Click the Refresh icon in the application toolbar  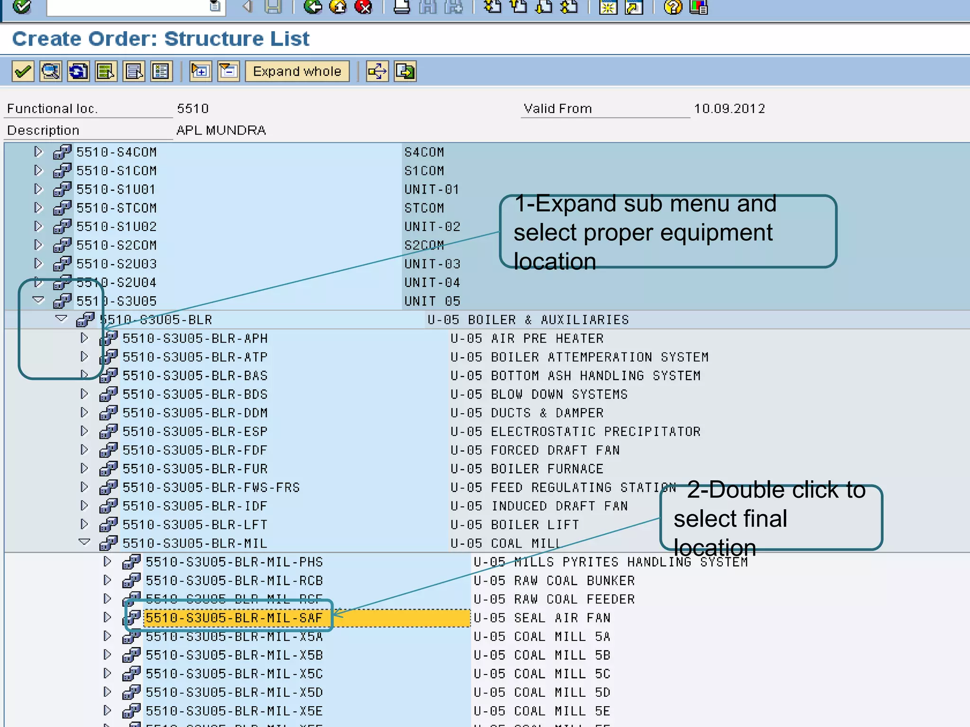[78, 71]
